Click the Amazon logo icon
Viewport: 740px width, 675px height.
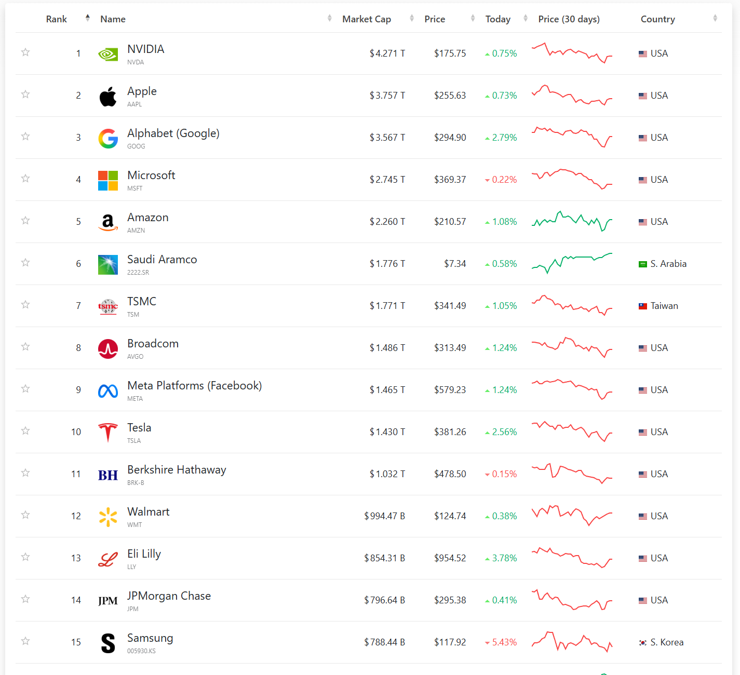point(108,222)
